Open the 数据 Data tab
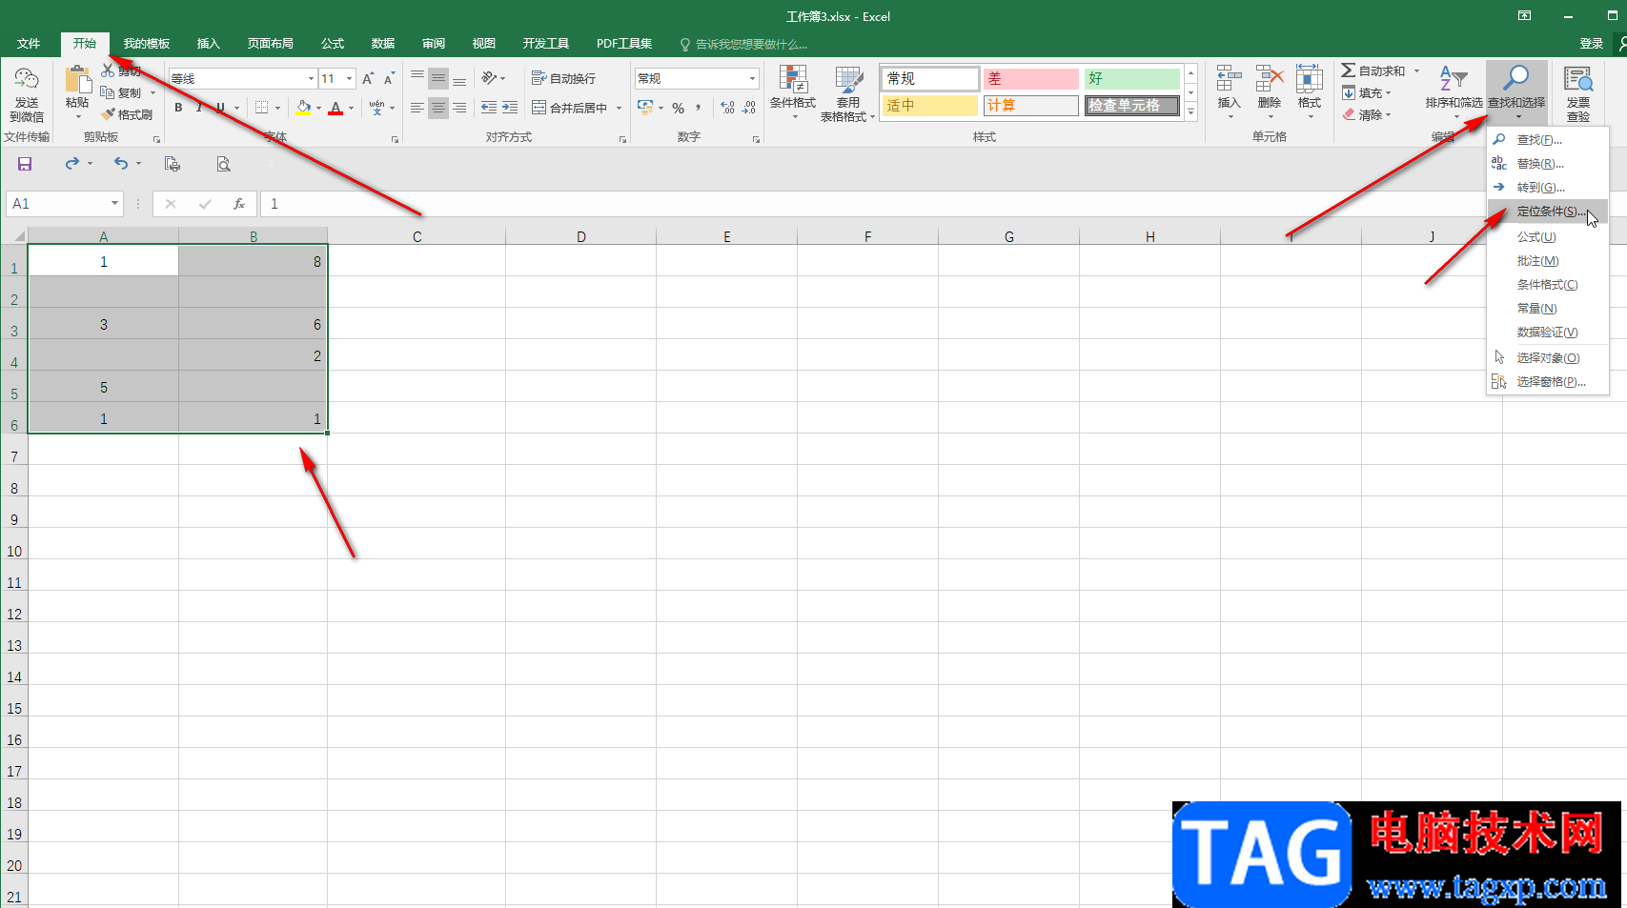Image resolution: width=1627 pixels, height=908 pixels. 383,44
